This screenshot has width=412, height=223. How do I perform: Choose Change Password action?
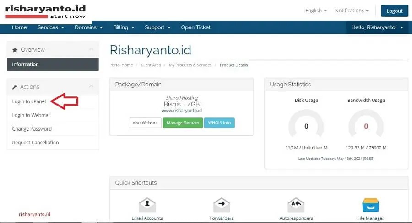(x=32, y=129)
